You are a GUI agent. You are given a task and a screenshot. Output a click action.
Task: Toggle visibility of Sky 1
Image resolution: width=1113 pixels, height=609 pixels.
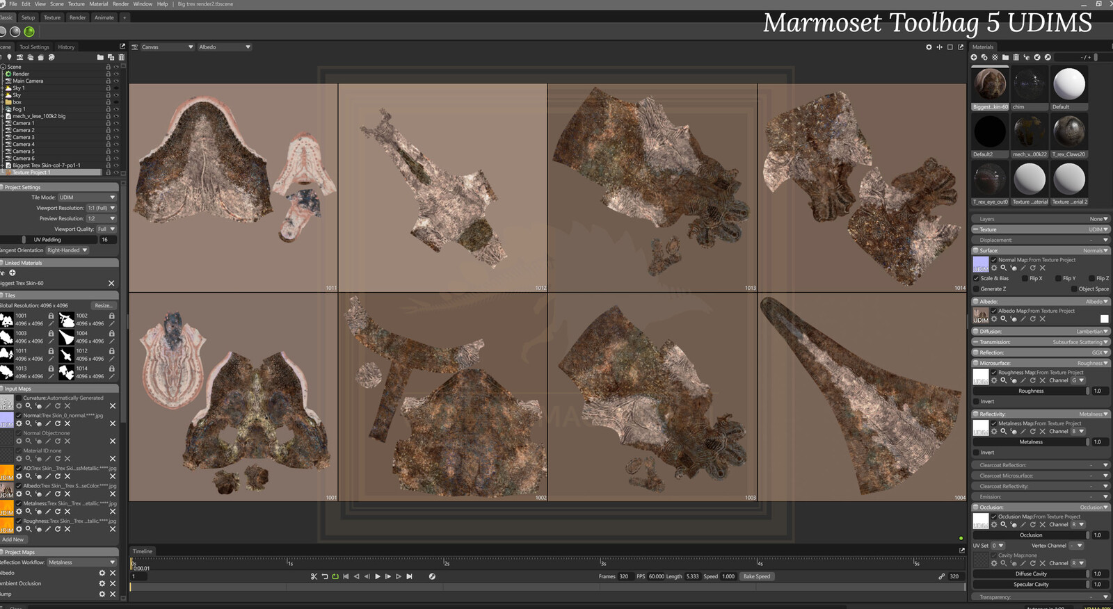(116, 88)
